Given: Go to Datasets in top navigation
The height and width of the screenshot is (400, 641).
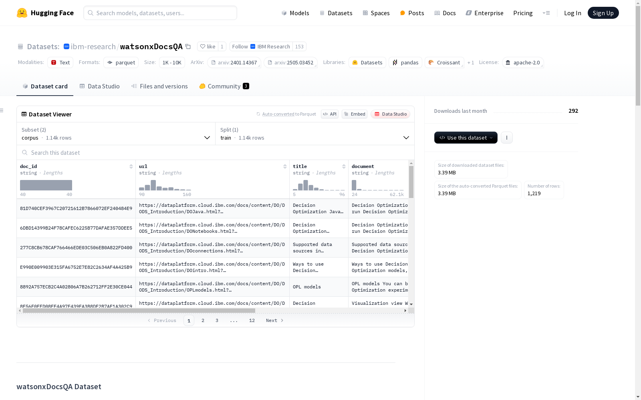Looking at the screenshot, I should point(336,13).
